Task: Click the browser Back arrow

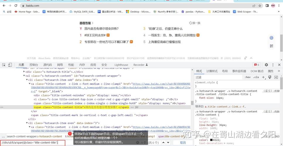Action: click(x=4, y=6)
